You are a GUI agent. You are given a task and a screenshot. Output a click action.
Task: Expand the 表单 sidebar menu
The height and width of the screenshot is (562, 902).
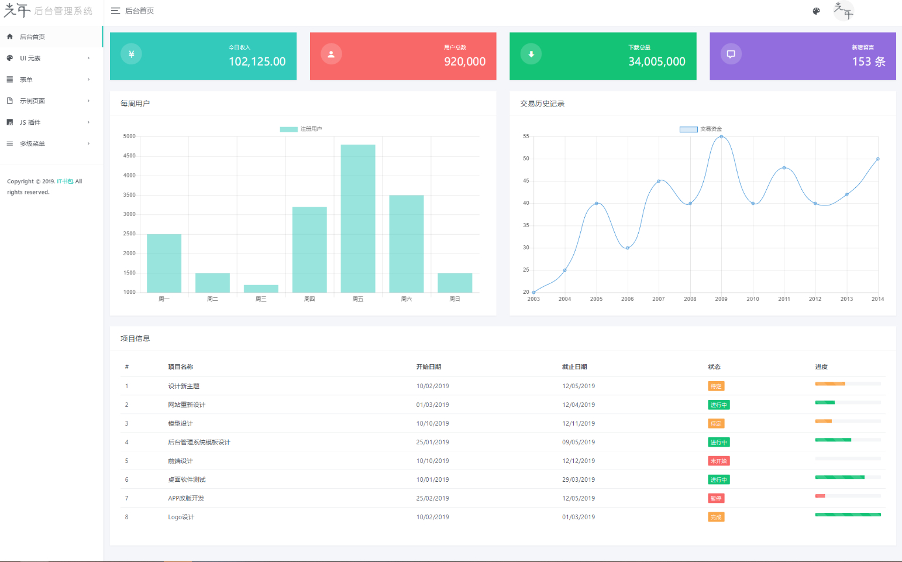coord(51,80)
